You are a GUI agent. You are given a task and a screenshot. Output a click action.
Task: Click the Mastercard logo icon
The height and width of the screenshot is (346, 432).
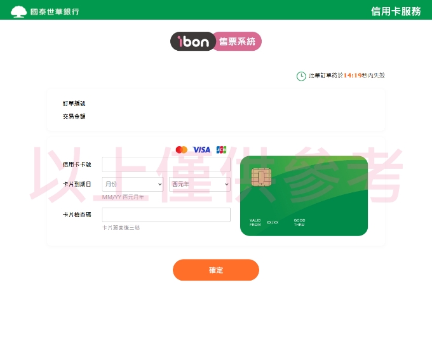[181, 149]
